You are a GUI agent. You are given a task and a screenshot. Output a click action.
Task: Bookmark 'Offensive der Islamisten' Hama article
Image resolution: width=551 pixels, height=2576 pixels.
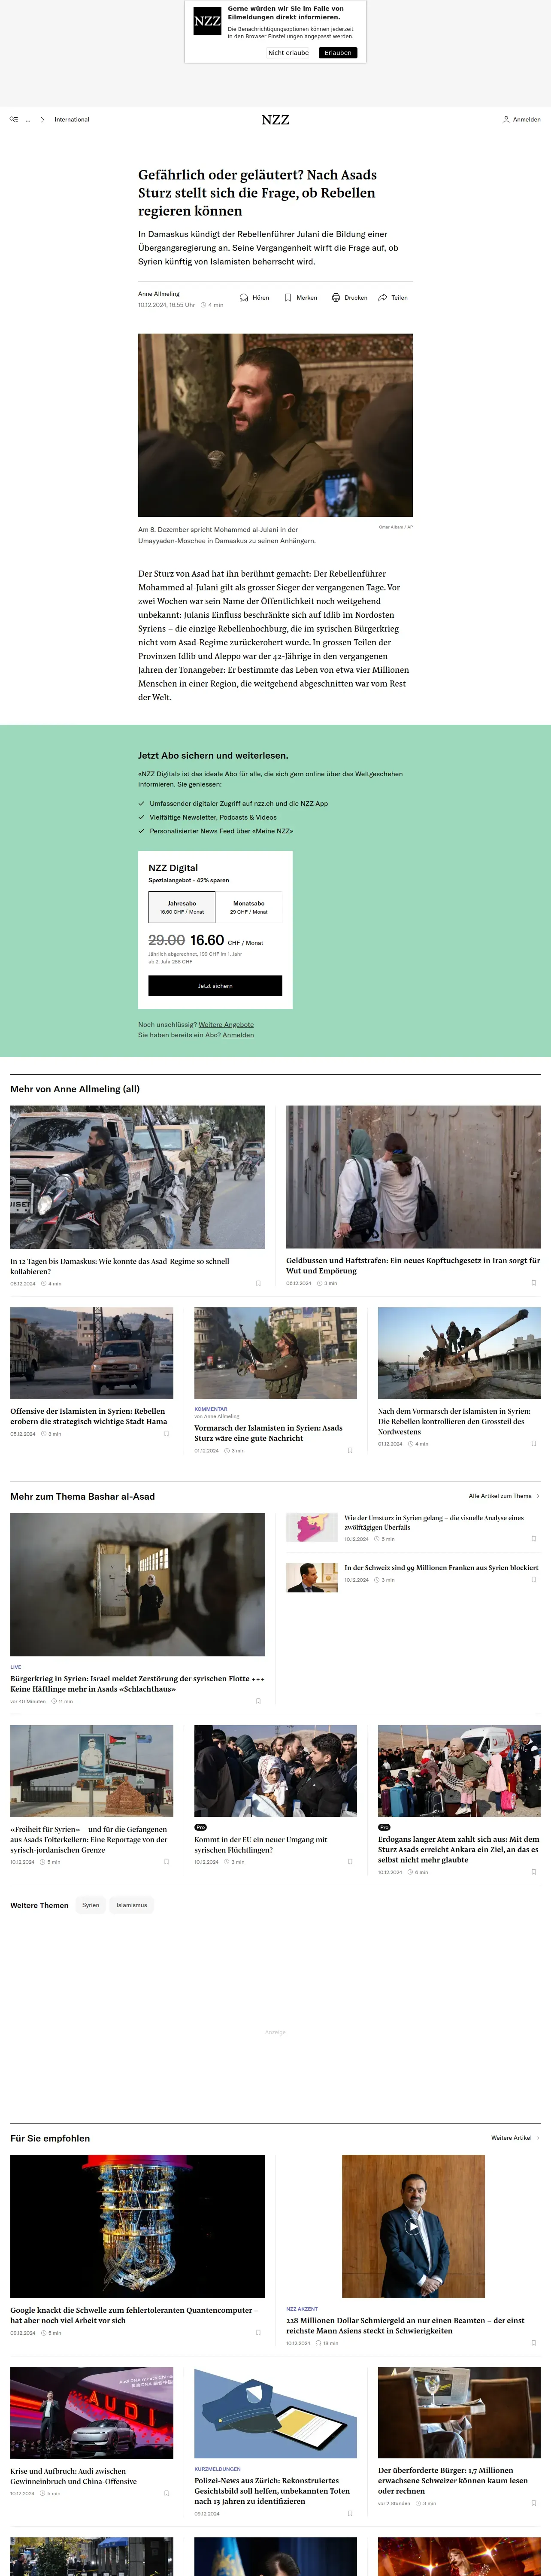166,1433
